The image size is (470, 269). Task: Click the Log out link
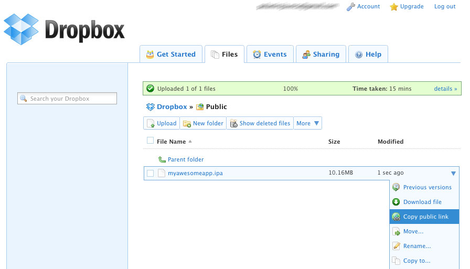445,6
